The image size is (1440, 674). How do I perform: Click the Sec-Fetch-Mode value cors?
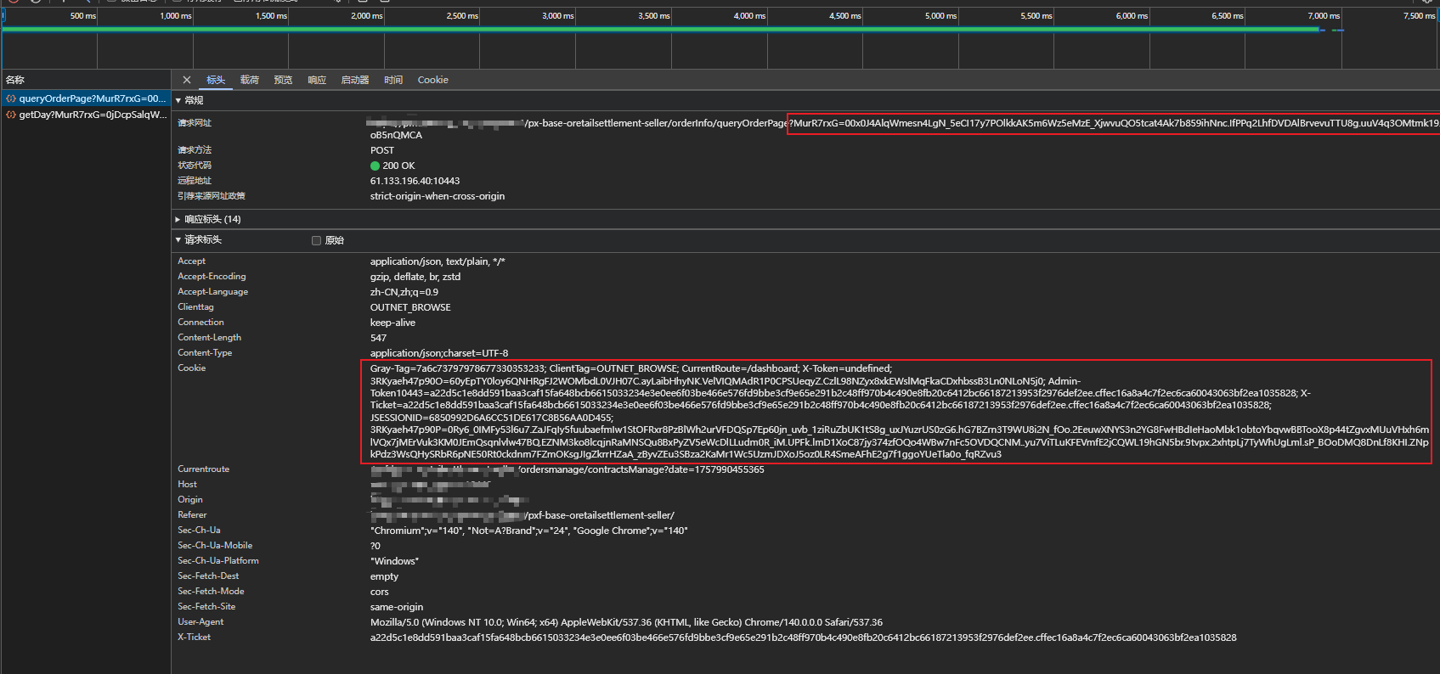pyautogui.click(x=379, y=592)
